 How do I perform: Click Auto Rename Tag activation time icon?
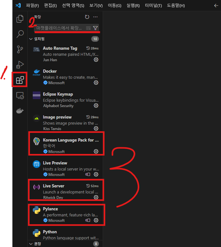tap(88, 48)
